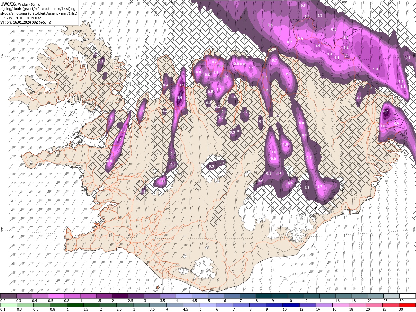Screen dimensions: 416x312
Task: Click the dark green 1–1.5 rain scale swatch
Action: (75, 305)
